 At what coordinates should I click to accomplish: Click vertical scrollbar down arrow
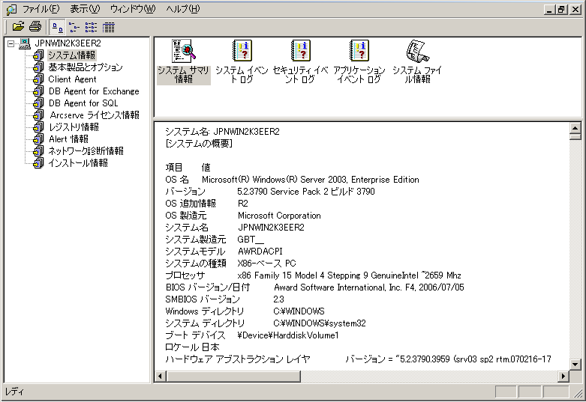(x=575, y=365)
